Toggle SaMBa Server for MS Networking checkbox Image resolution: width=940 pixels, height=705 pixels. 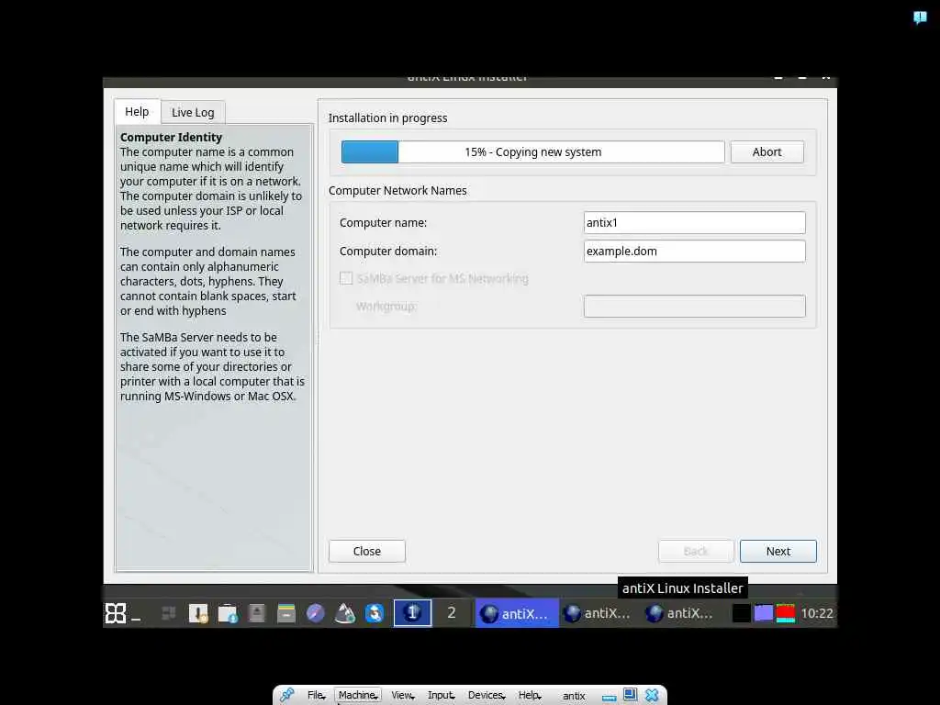[346, 278]
